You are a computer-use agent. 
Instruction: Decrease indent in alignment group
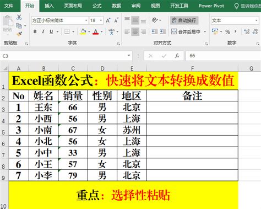point(155,31)
